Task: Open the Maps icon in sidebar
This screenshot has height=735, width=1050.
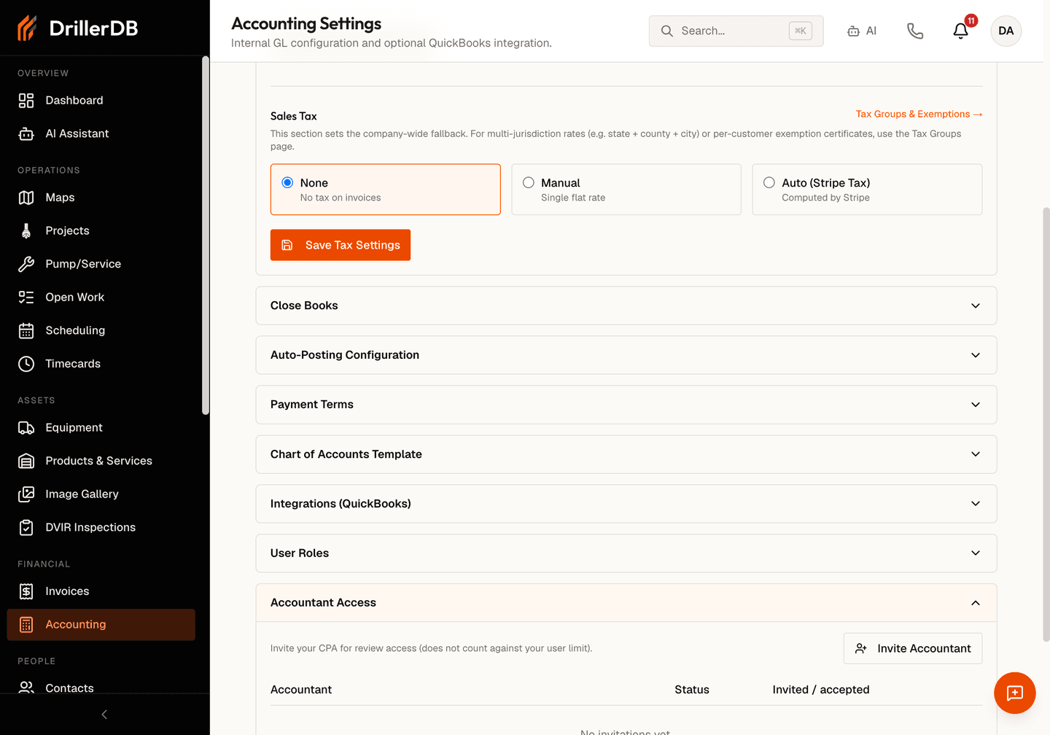Action: [26, 198]
